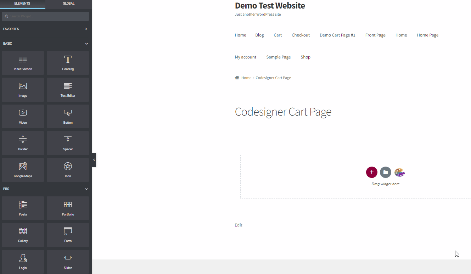Image resolution: width=471 pixels, height=274 pixels.
Task: Expand the Favorites category
Action: [x=46, y=29]
